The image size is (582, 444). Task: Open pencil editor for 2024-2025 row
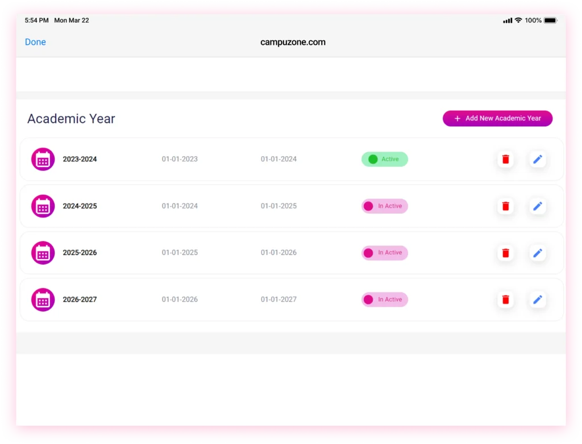pos(538,206)
